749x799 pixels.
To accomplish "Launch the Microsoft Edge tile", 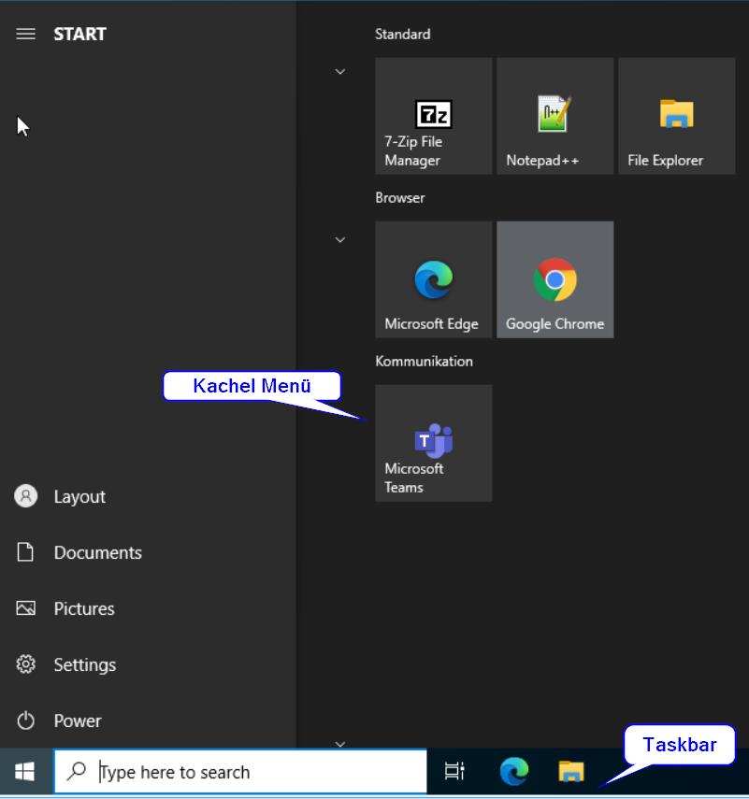I will pyautogui.click(x=433, y=279).
